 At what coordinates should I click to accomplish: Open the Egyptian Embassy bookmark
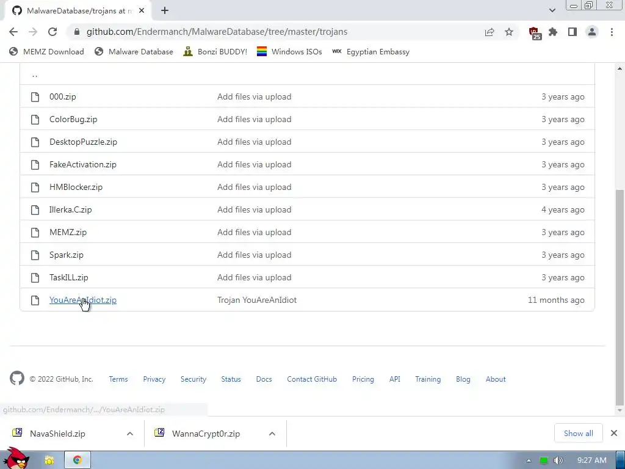370,52
